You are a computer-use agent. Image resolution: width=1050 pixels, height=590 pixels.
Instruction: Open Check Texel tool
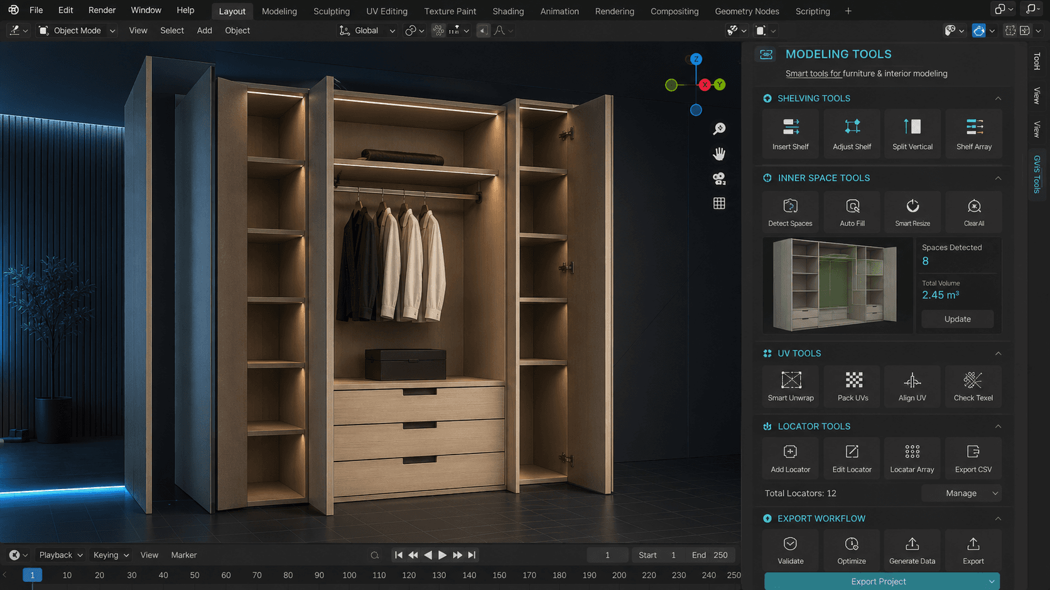point(973,386)
